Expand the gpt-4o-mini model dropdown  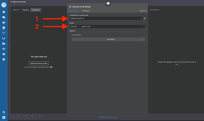click(113, 26)
